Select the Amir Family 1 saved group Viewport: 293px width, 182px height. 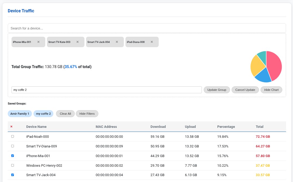[20, 114]
